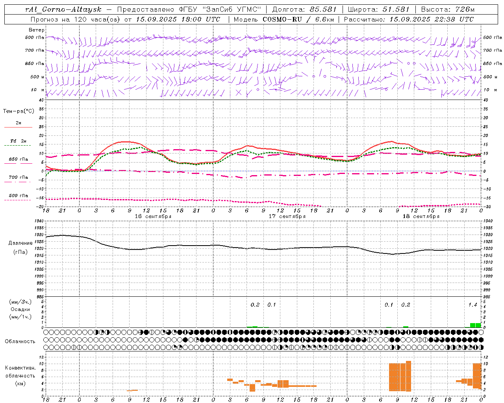Click the Ветер panel label
This screenshot has height=403, width=504.
click(37, 30)
